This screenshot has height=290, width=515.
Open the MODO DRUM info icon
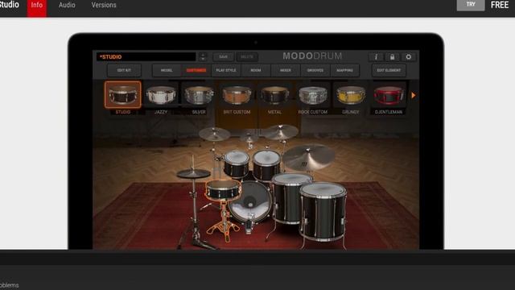376,57
